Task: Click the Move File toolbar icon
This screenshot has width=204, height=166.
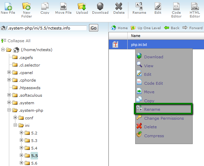Action: click(x=63, y=8)
